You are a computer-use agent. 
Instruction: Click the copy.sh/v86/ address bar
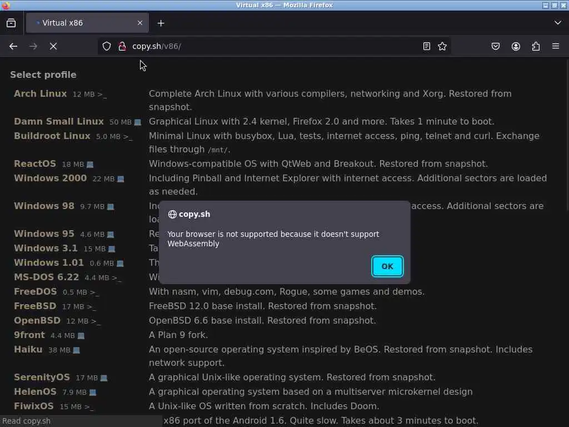(x=274, y=46)
